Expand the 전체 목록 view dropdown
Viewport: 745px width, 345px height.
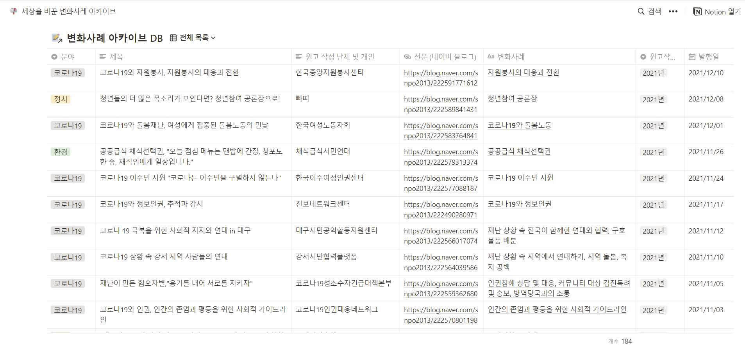(x=213, y=38)
